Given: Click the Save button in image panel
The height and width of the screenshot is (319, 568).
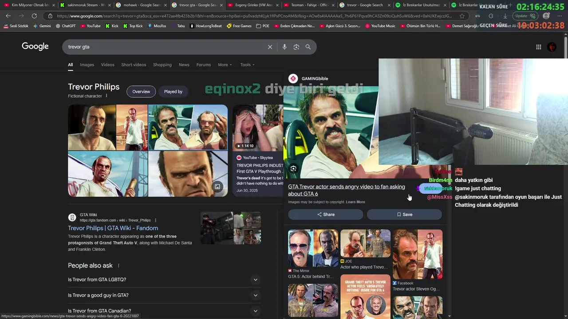Looking at the screenshot, I should (404, 214).
